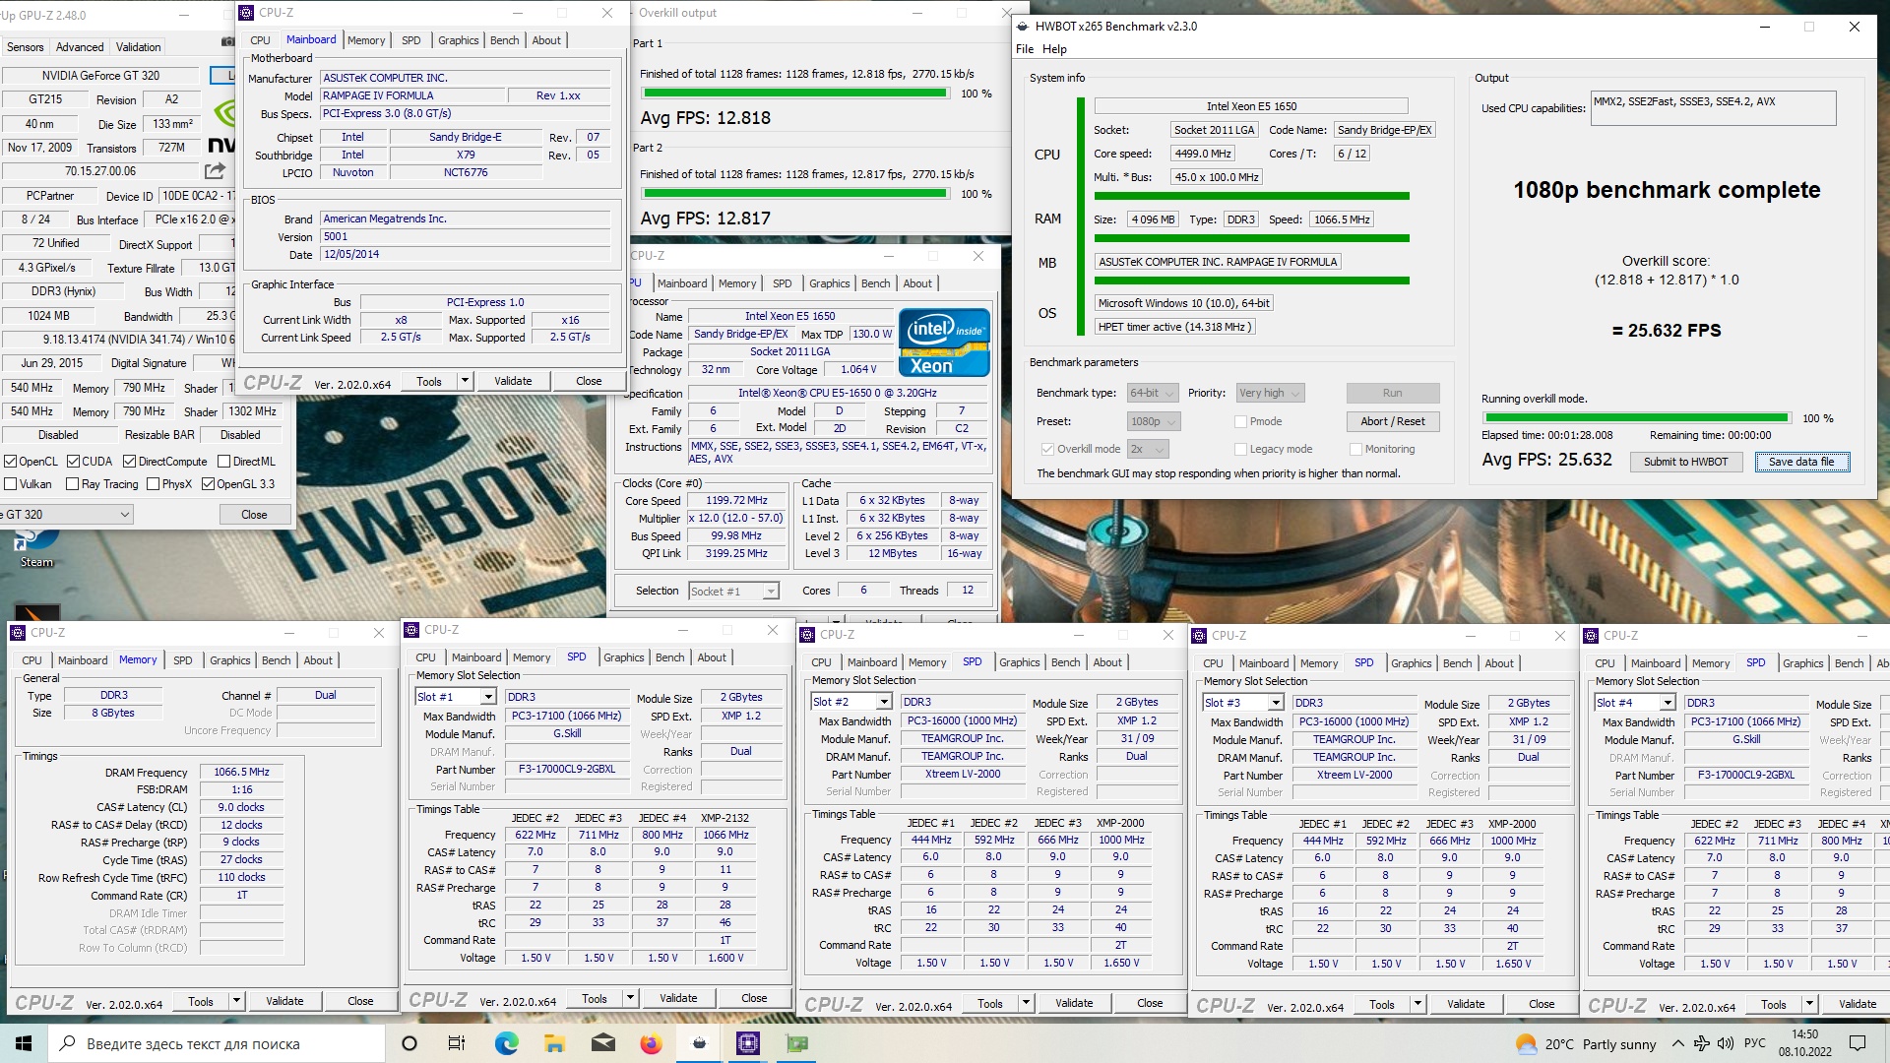Screen dimensions: 1890x1063
Task: Open Advanced tab in GPU-Z
Action: click(80, 47)
